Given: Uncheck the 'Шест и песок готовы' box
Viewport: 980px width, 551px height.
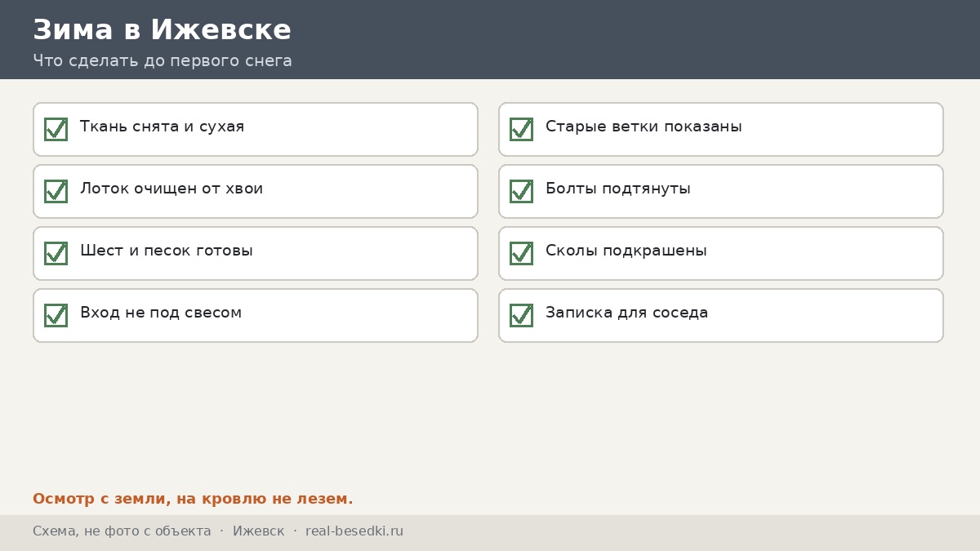Looking at the screenshot, I should coord(56,253).
